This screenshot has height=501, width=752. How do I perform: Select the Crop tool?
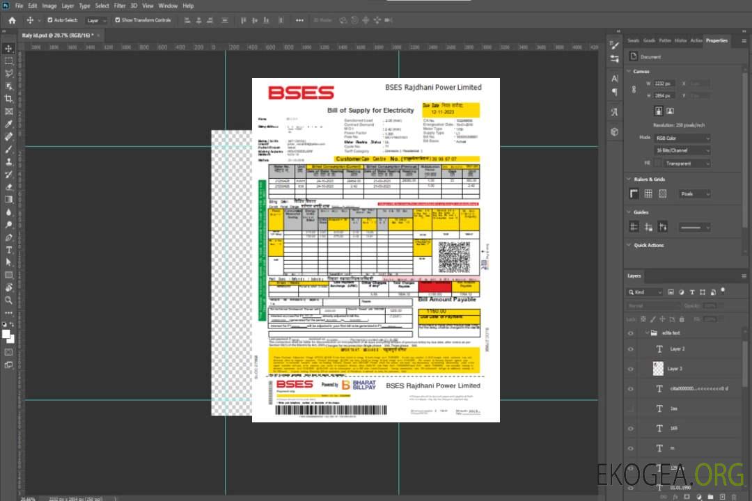9,99
